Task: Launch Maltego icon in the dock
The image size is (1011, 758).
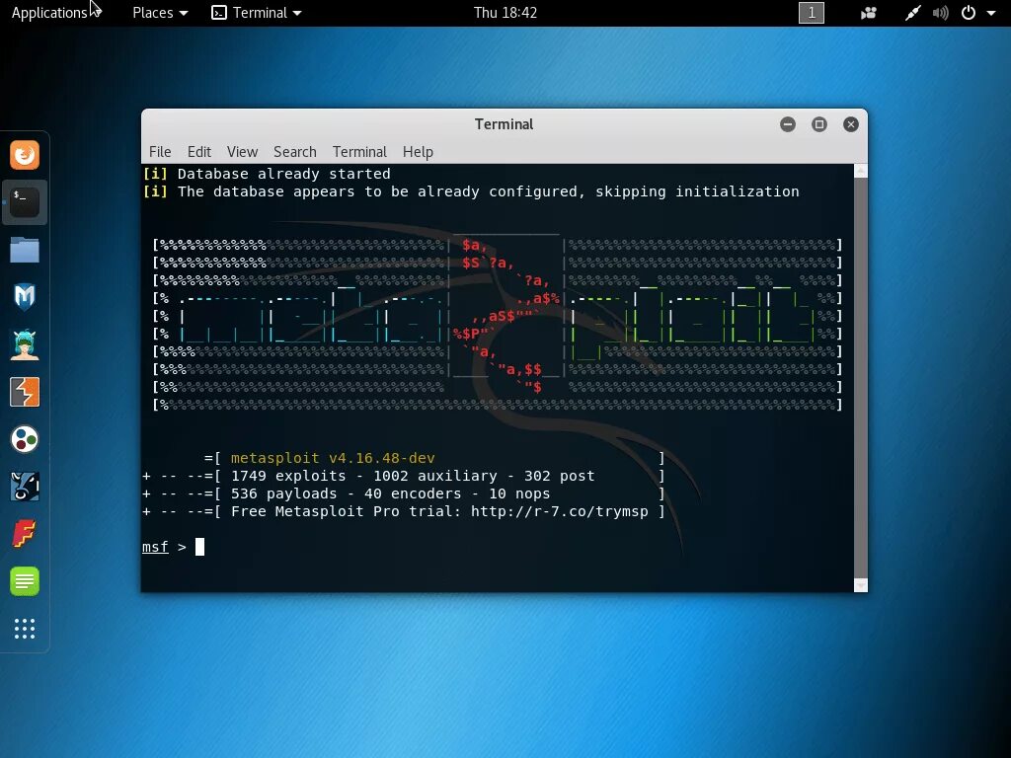Action: pos(25,487)
